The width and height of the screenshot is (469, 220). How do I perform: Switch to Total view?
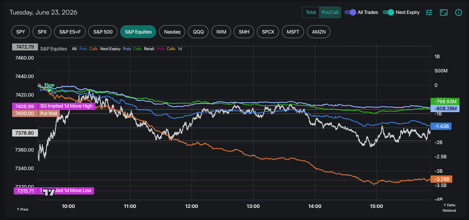pos(311,12)
